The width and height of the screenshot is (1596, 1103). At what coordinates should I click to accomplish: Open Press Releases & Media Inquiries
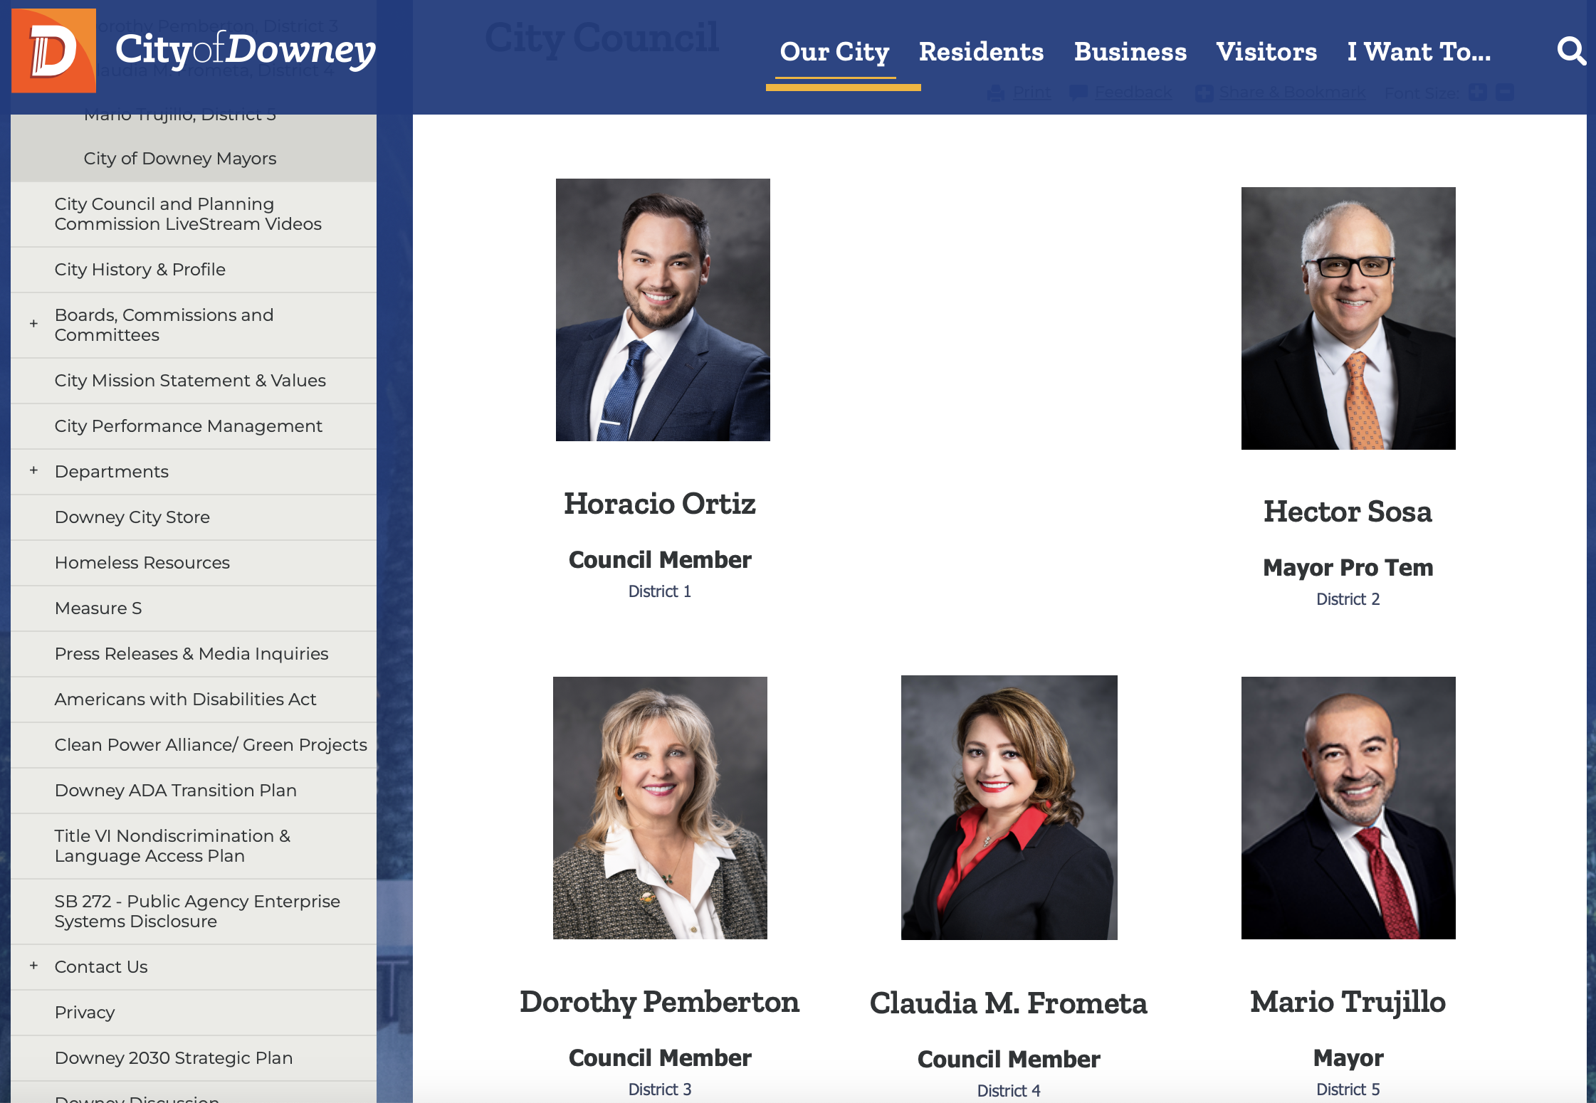click(x=191, y=654)
